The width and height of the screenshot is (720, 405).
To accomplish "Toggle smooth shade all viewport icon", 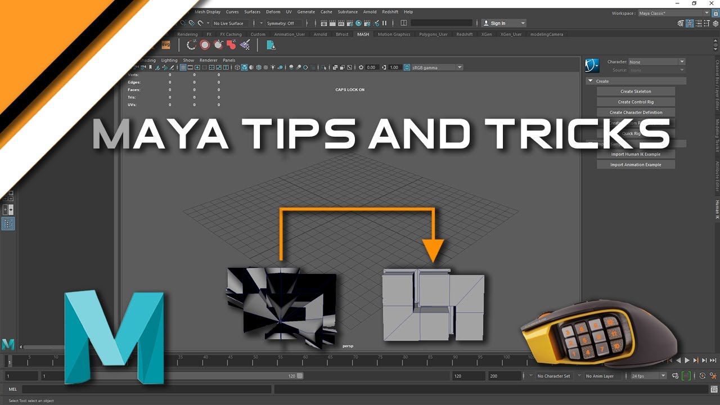I will coord(245,67).
